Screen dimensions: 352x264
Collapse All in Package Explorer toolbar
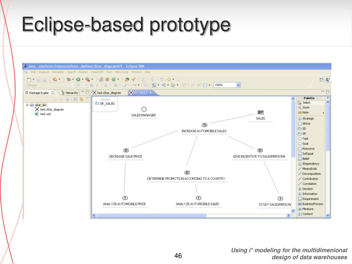click(x=76, y=99)
